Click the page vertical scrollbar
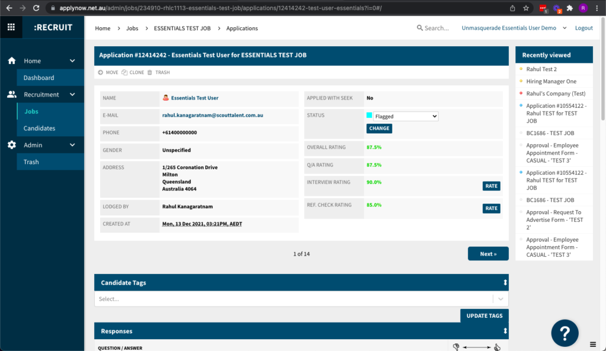Viewport: 606px width, 351px height. 603,70
